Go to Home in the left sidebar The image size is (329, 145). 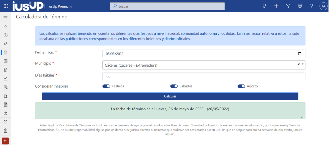pos(5,27)
